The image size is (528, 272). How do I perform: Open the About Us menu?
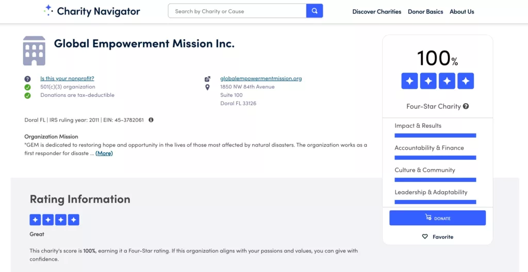[x=461, y=11]
